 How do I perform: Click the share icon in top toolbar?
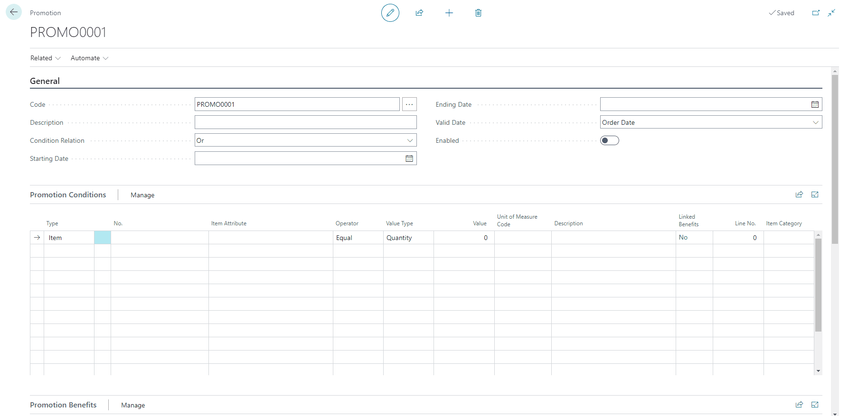(419, 13)
